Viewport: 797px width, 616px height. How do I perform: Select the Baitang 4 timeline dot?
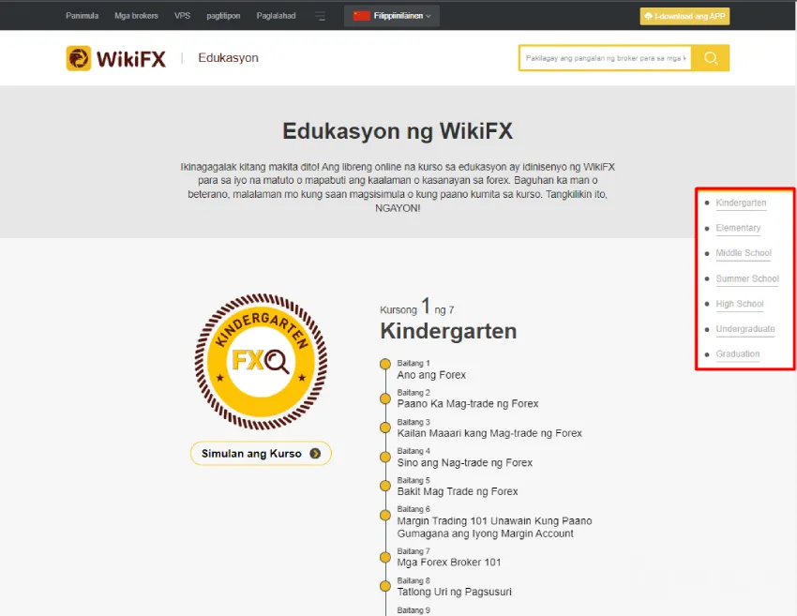(385, 457)
